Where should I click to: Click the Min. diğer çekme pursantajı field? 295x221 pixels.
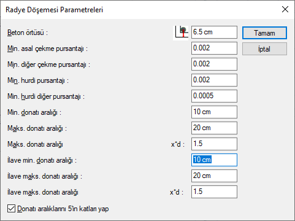point(214,64)
